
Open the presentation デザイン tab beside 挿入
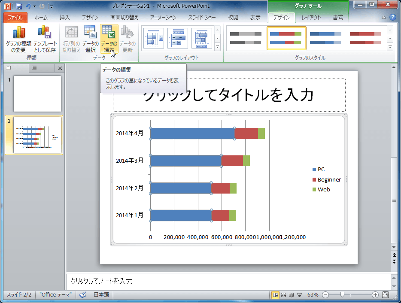pos(90,18)
